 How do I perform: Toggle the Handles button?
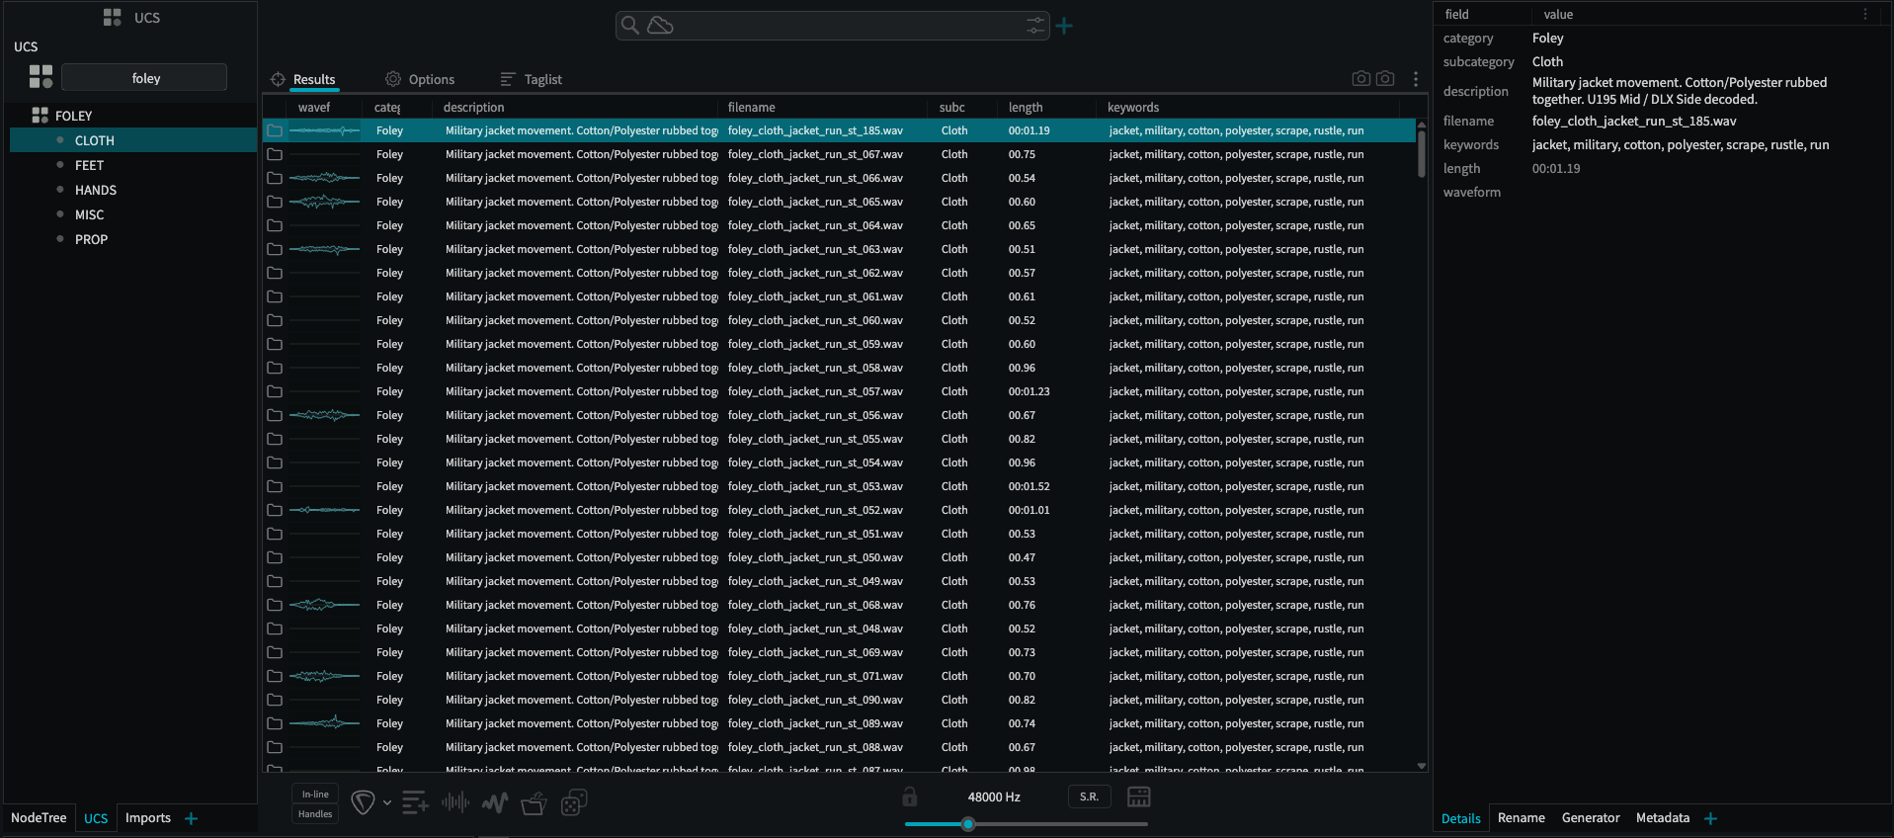[x=315, y=814]
